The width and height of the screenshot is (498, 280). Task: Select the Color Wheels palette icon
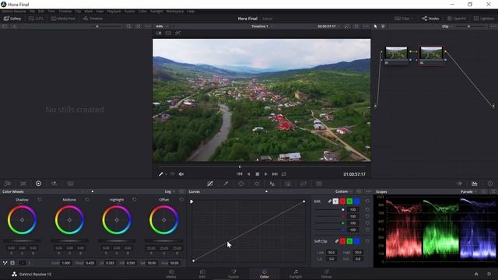pyautogui.click(x=38, y=184)
